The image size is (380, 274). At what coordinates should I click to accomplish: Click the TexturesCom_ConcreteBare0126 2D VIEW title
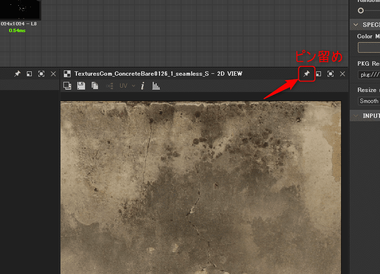coord(158,74)
